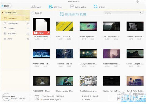Open TV Show category
This screenshot has width=147, height=104.
tap(15, 29)
